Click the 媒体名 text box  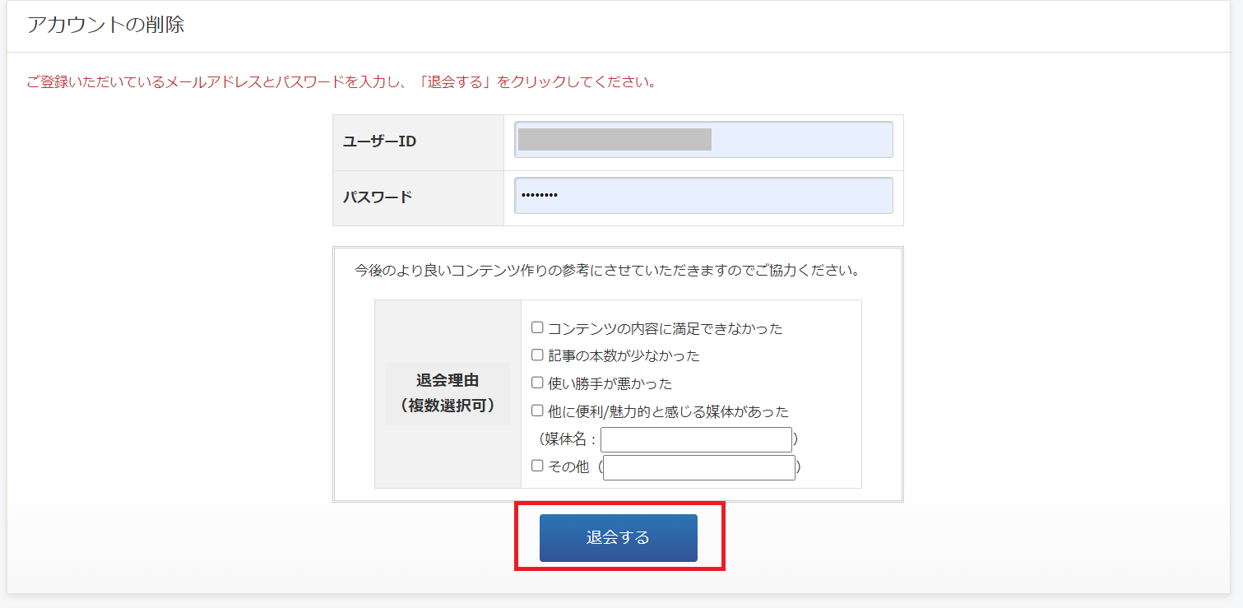tap(696, 439)
